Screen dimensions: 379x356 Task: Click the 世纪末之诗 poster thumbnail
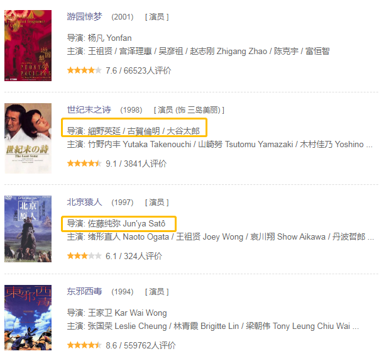pos(28,138)
